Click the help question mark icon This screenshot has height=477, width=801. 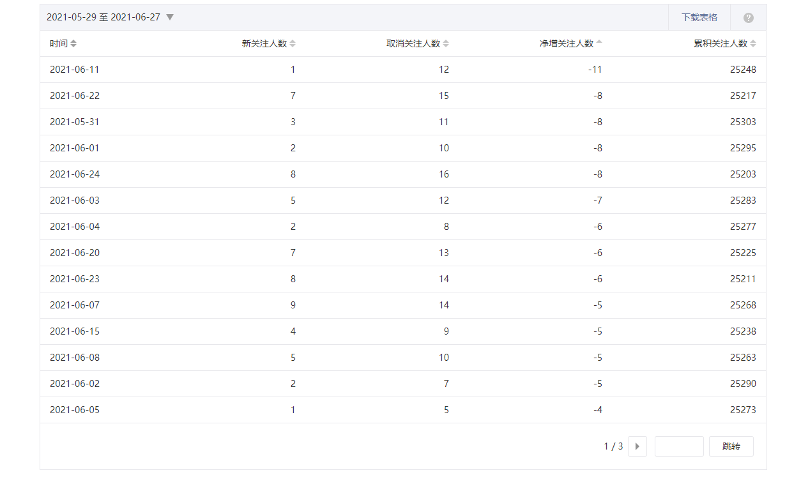click(749, 18)
